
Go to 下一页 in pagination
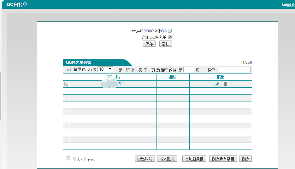[x=149, y=70]
